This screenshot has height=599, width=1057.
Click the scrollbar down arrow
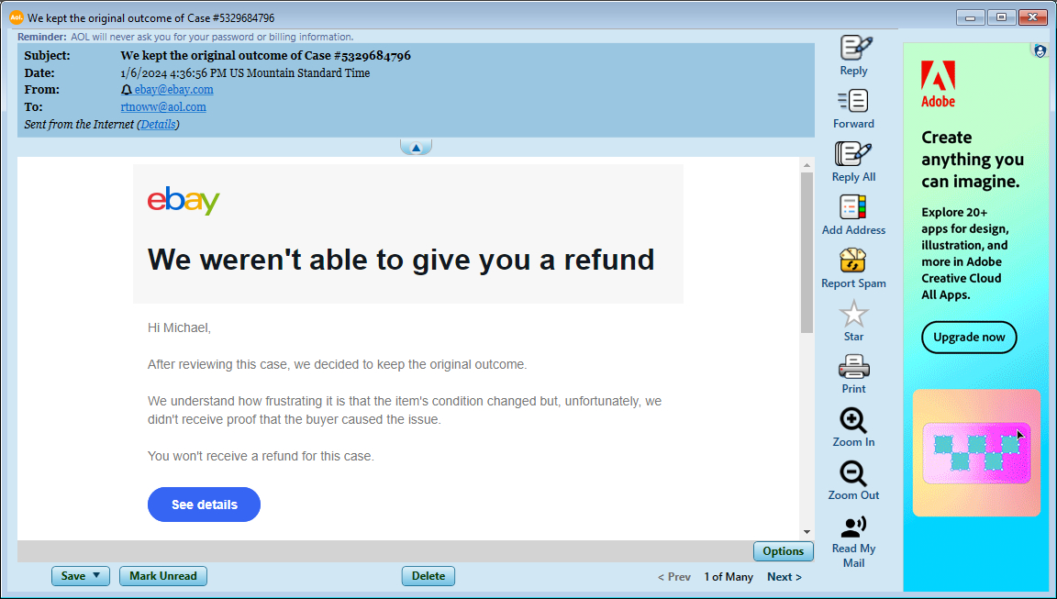(x=807, y=532)
